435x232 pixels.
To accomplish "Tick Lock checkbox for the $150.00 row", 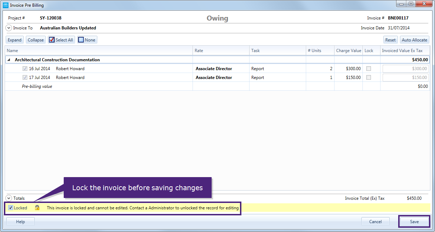I will pos(368,78).
